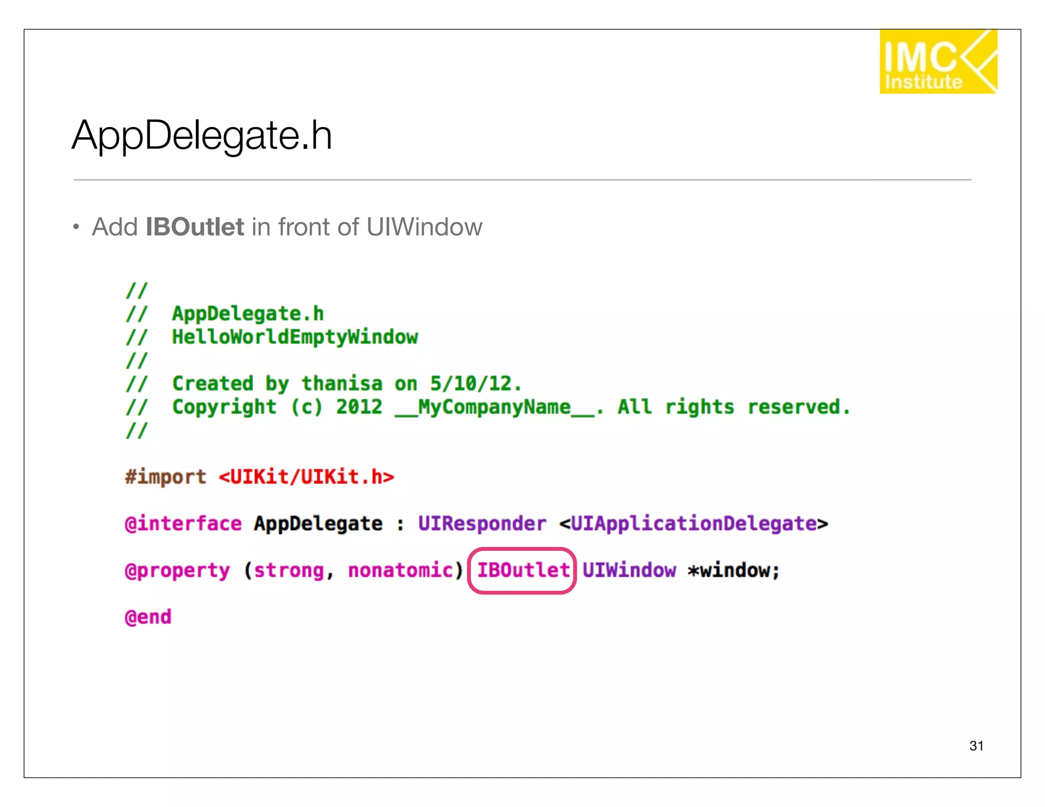The width and height of the screenshot is (1045, 807).
Task: Click the nonatomic attribute
Action: coord(401,570)
